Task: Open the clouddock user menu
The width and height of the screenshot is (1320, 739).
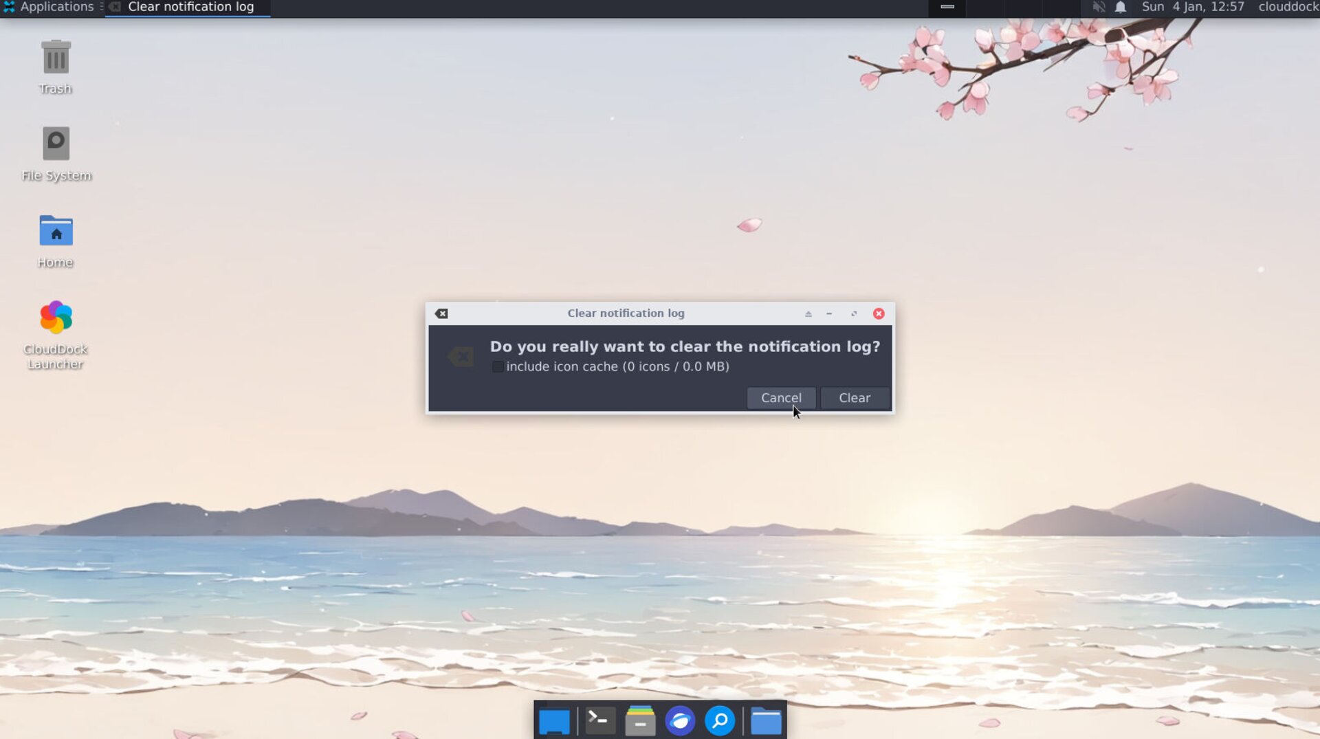Action: pyautogui.click(x=1288, y=8)
